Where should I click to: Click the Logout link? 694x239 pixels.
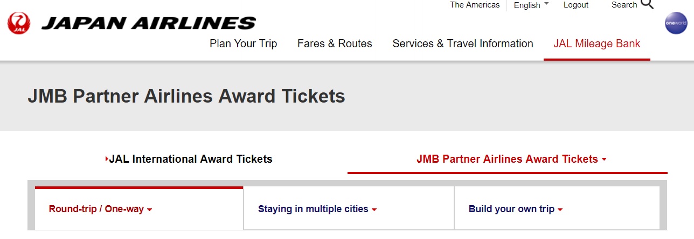coord(575,5)
